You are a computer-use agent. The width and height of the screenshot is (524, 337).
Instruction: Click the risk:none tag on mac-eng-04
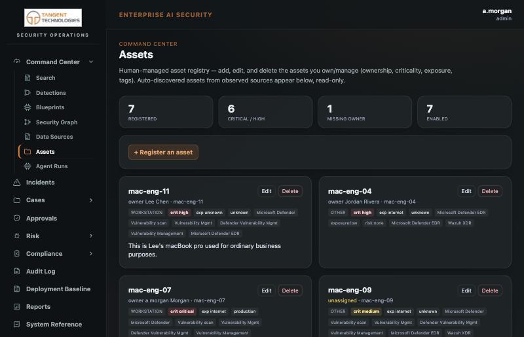[x=374, y=222]
